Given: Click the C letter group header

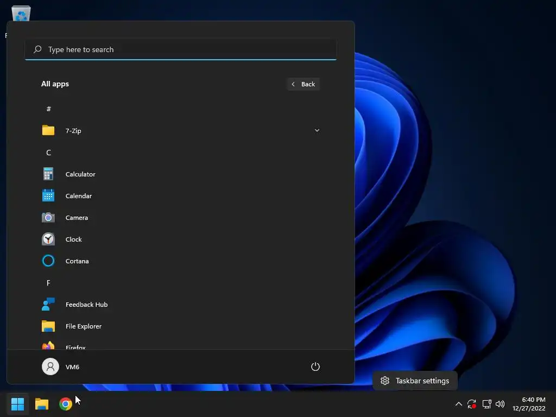Looking at the screenshot, I should click(48, 153).
